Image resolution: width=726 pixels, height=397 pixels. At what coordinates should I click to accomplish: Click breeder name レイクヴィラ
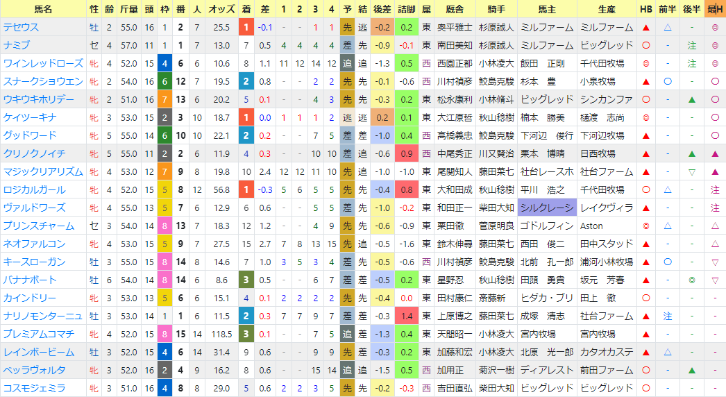(x=607, y=208)
